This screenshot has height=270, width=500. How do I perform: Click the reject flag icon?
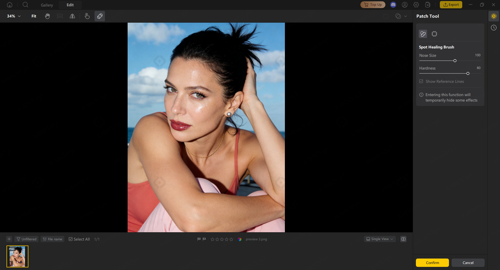coord(204,239)
